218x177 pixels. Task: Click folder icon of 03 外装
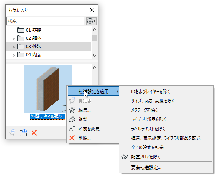coord(21,46)
